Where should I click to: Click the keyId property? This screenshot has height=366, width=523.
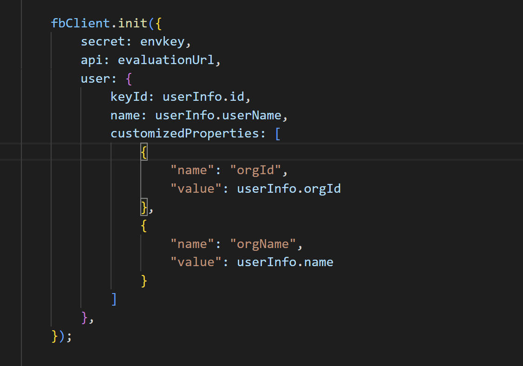point(129,97)
